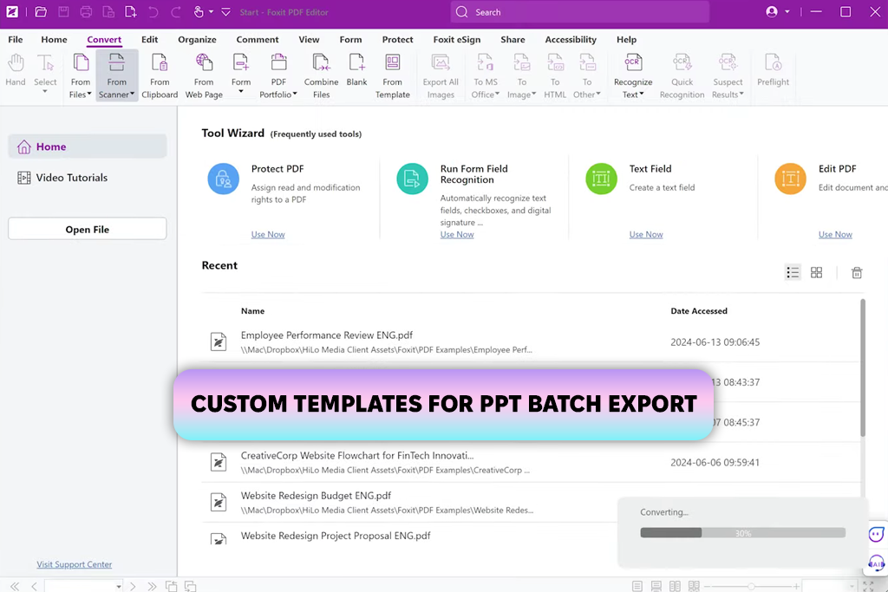Switch to the Edit ribbon tab
888x592 pixels.
point(149,40)
